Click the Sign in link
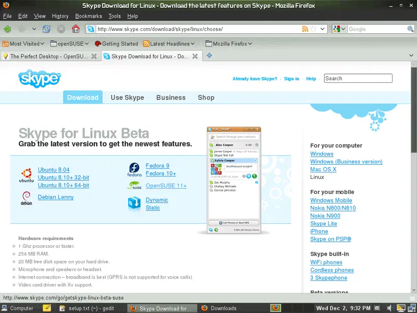This screenshot has width=417, height=313. point(291,79)
